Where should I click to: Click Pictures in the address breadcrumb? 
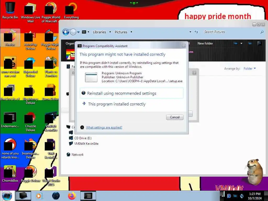121,32
